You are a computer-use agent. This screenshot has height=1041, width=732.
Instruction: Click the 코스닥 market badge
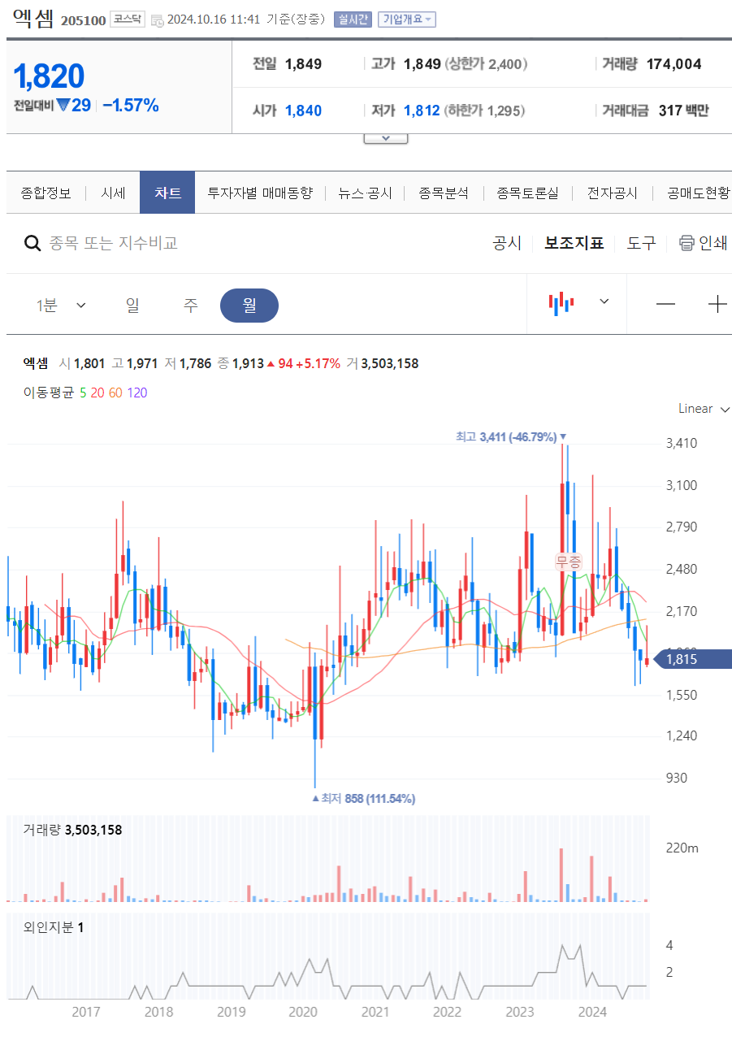click(128, 20)
